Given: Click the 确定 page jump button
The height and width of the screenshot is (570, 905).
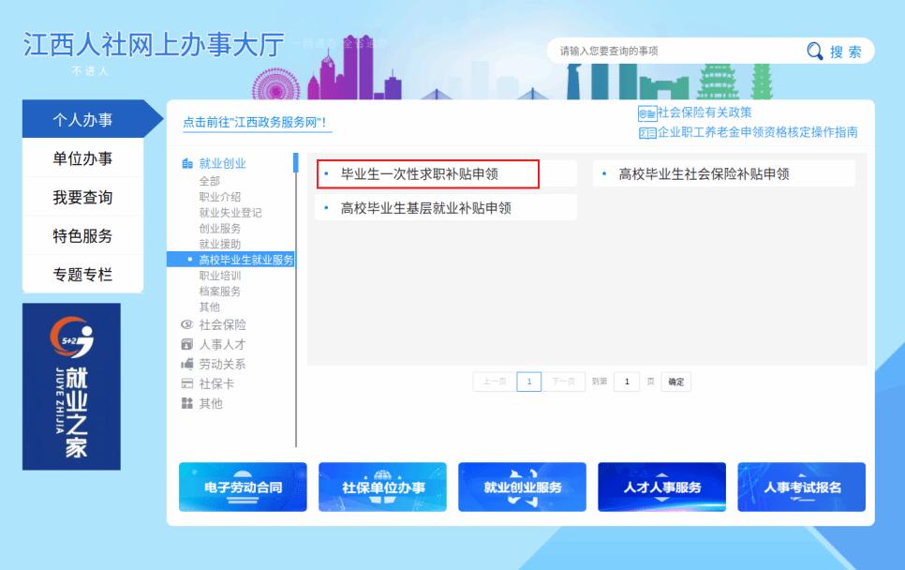Looking at the screenshot, I should [x=675, y=382].
